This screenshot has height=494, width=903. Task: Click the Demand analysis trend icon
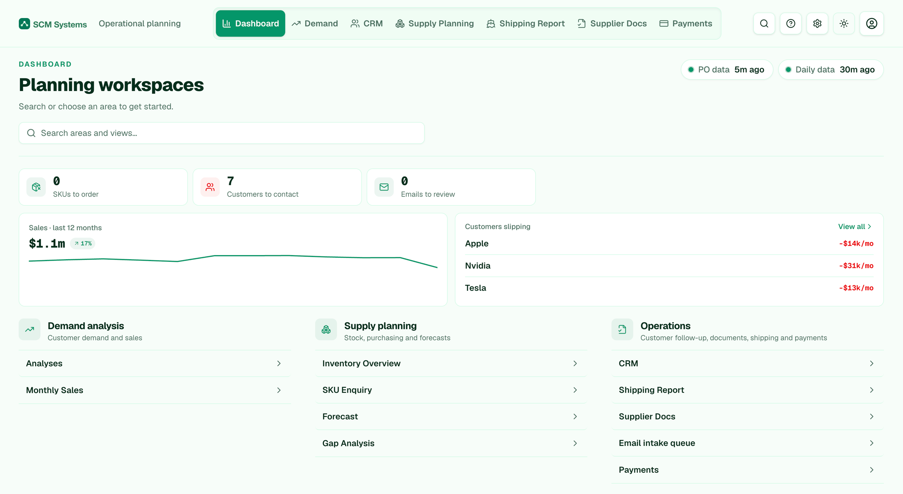pos(30,329)
